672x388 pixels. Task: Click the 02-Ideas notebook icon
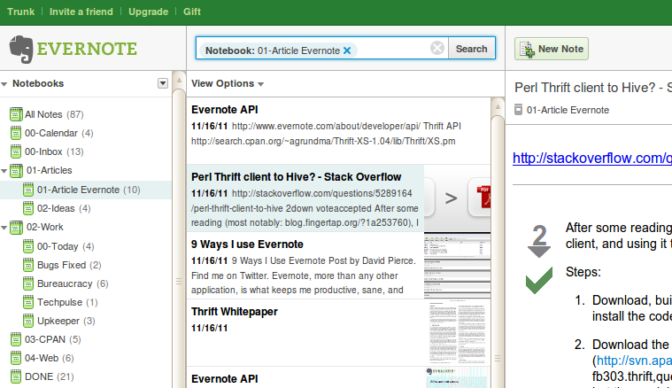click(28, 209)
